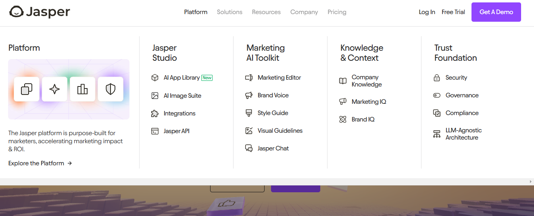Viewport: 534px width, 216px height.
Task: Click the Security padlock icon
Action: tap(436, 78)
